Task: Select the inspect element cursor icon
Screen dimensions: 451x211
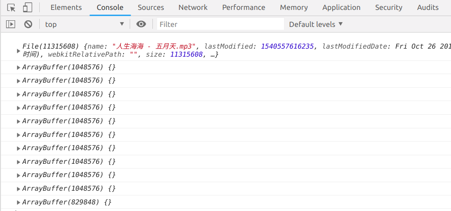Action: pos(12,8)
